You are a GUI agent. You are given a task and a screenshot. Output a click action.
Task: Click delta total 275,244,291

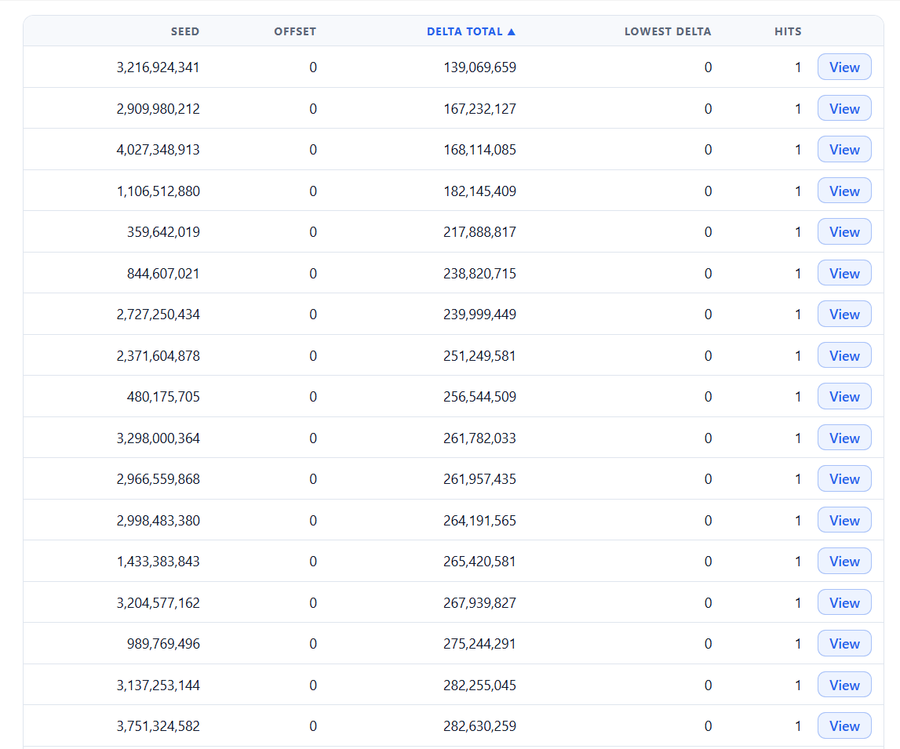(479, 643)
